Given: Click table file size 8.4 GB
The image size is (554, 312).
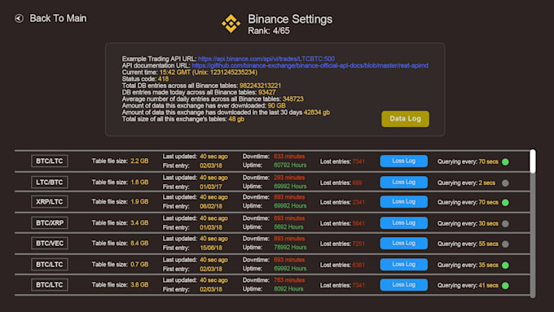Looking at the screenshot, I should 139,244.
